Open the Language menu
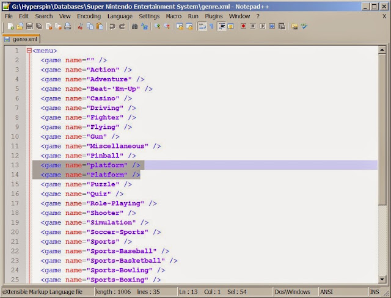Viewport: 391px width, 298px height. point(120,16)
